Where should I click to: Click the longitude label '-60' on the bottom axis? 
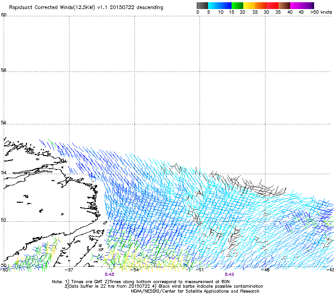click(x=4, y=270)
